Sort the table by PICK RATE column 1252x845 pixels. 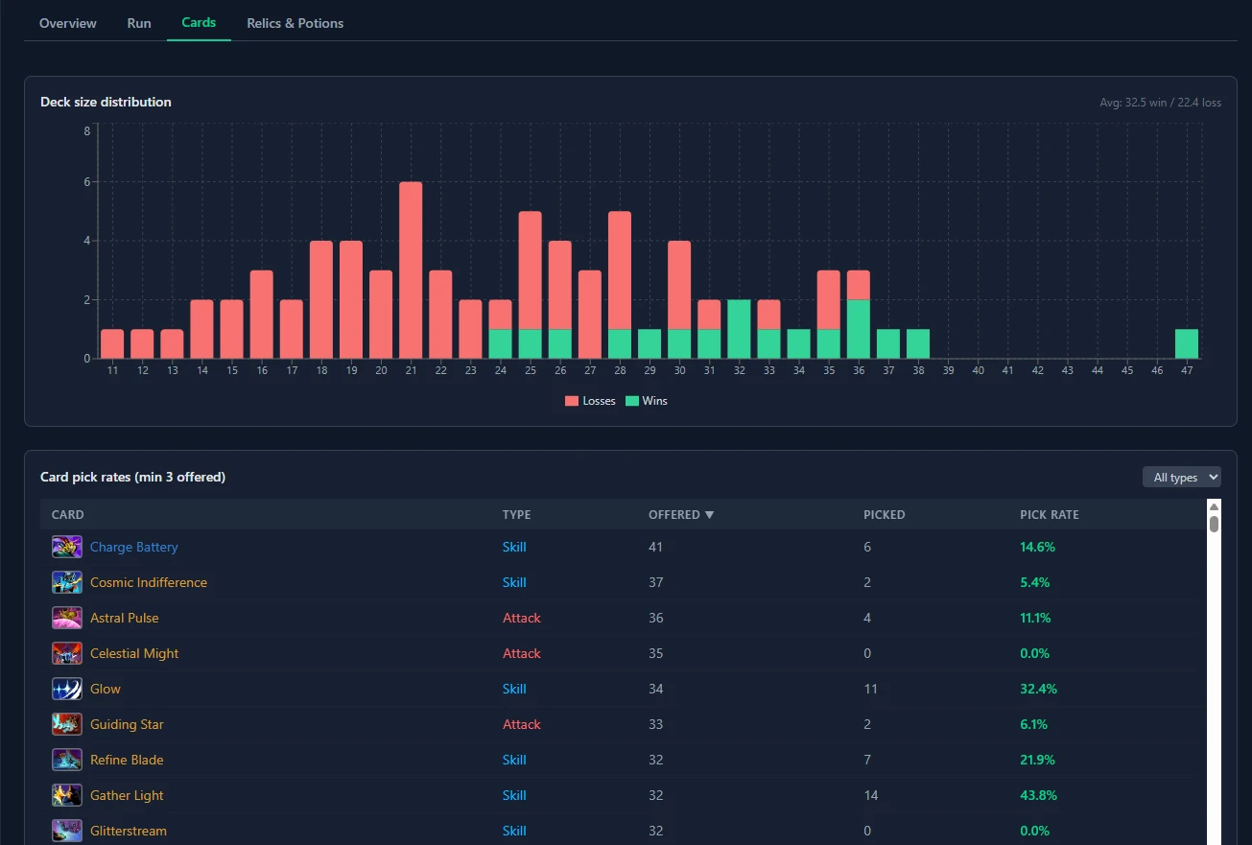pyautogui.click(x=1050, y=514)
